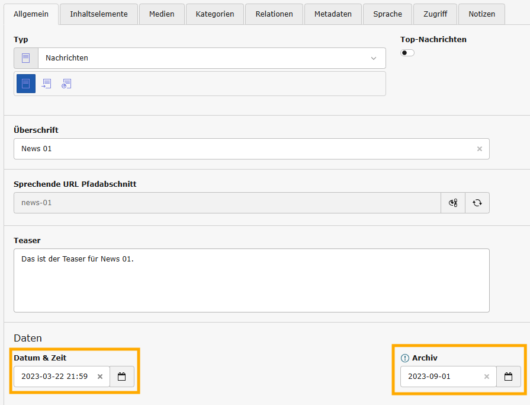Select the external link news type icon
This screenshot has width=530, height=405.
[x=66, y=84]
